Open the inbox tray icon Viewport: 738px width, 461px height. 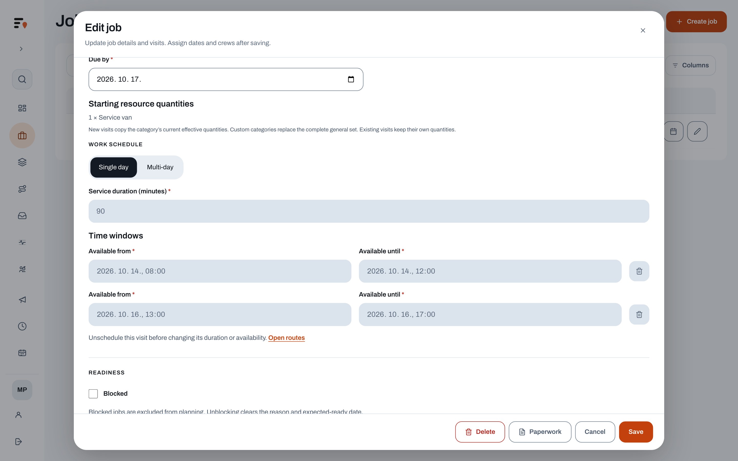[22, 216]
